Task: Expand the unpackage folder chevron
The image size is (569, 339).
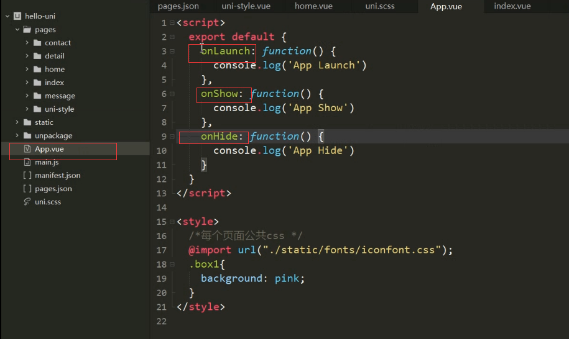Action: click(x=17, y=135)
